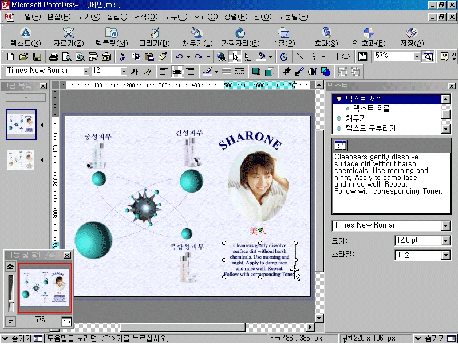458x344 pixels.
Task: Open the text panel font dropdown
Action: tap(446, 226)
